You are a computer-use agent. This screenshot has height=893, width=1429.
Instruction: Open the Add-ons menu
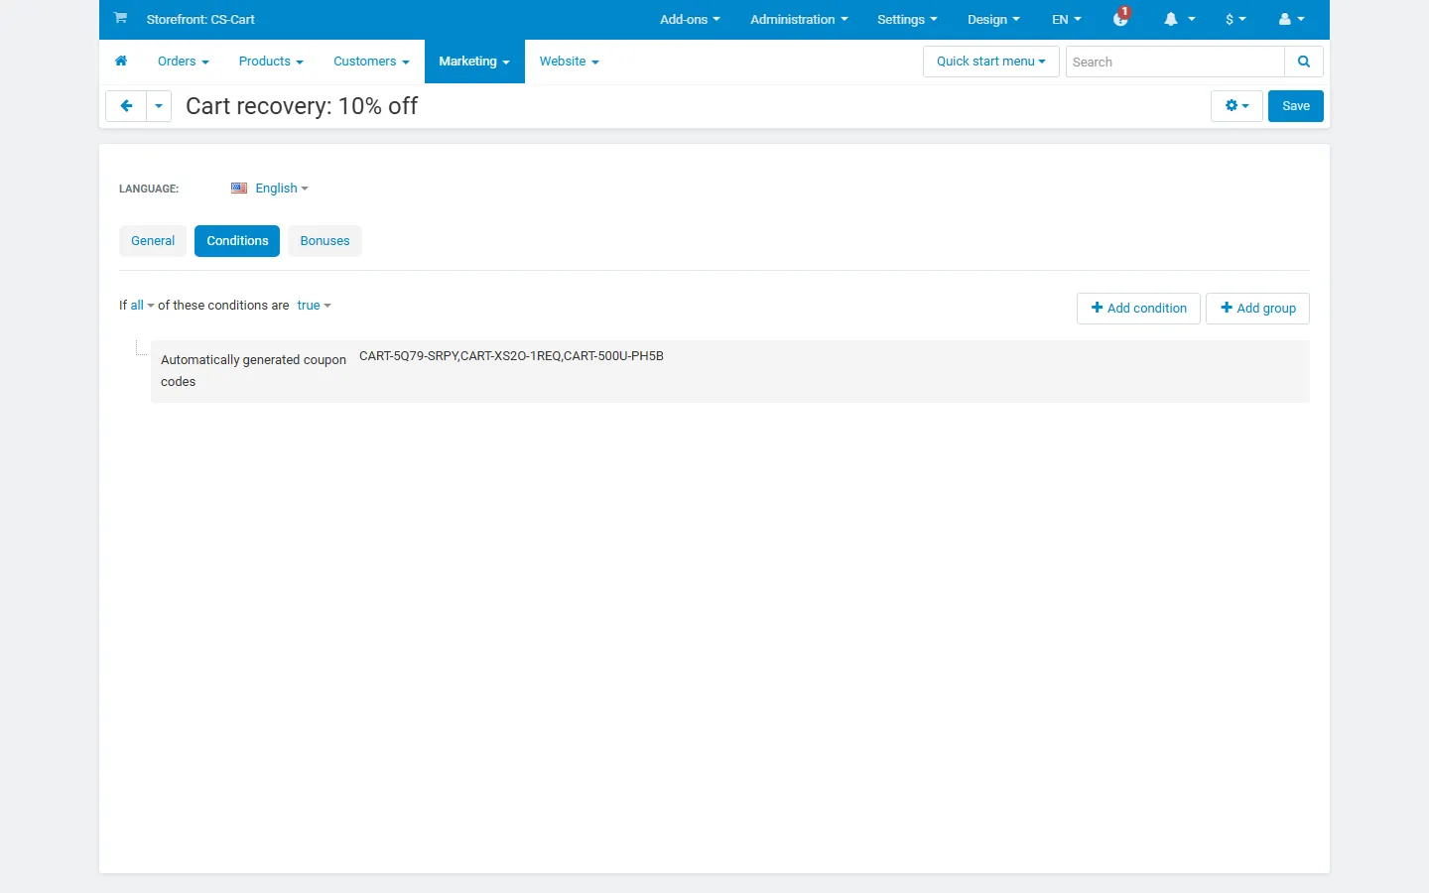(690, 19)
